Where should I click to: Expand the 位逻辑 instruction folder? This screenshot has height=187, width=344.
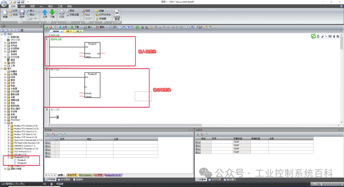coord(5,74)
